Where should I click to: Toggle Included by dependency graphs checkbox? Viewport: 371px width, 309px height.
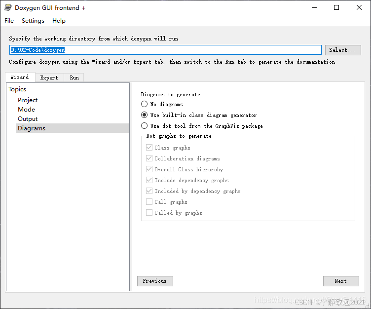click(x=149, y=191)
